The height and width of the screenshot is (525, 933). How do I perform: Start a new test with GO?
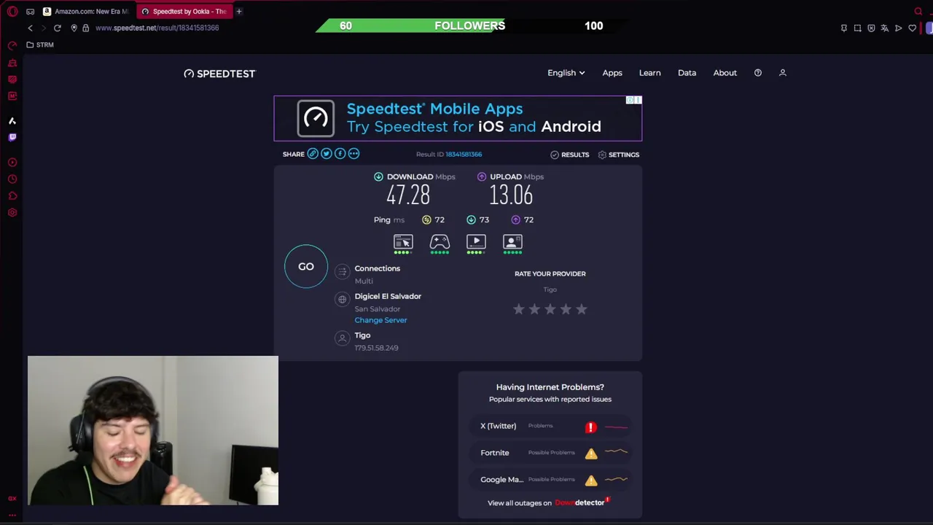point(306,266)
